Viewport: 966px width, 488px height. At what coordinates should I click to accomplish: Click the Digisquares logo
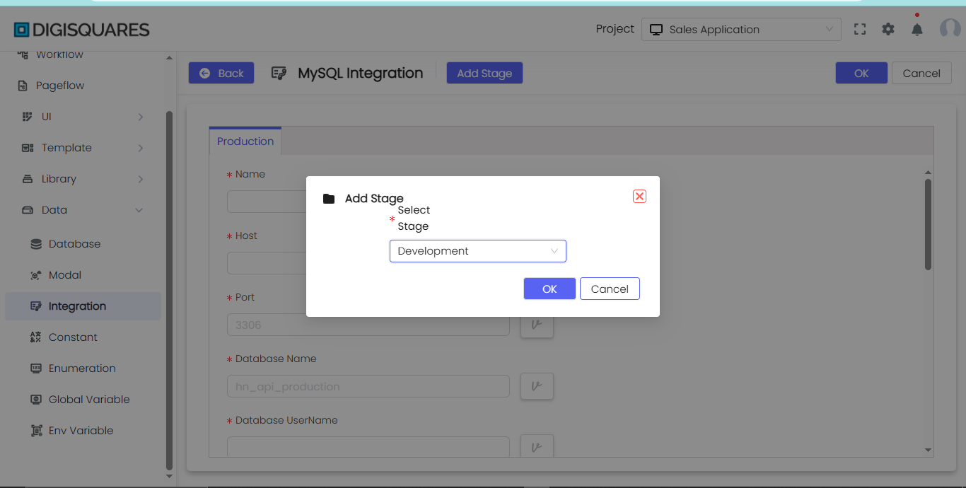[82, 30]
